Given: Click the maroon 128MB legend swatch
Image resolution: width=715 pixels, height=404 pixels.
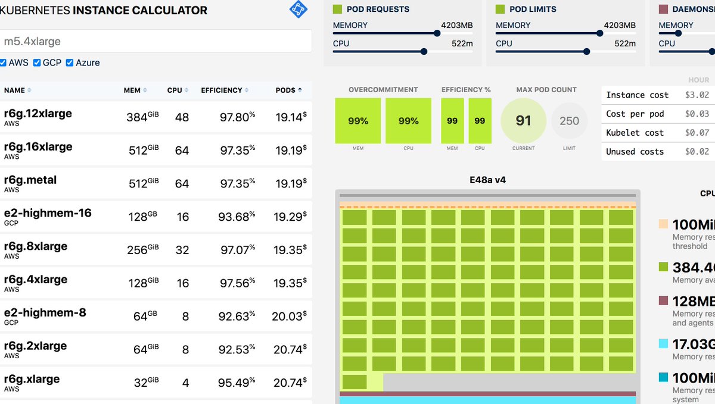Looking at the screenshot, I should pyautogui.click(x=663, y=301).
